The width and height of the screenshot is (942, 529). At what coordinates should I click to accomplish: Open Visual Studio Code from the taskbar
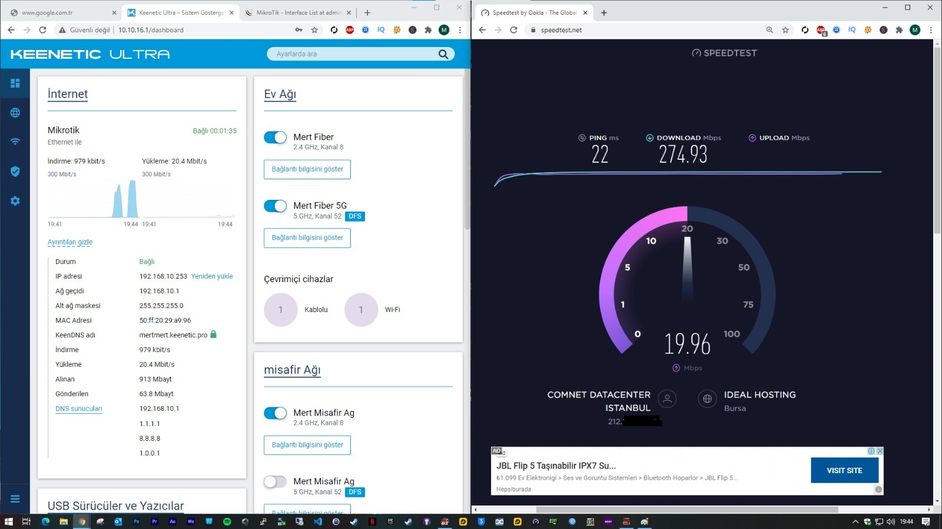click(x=318, y=521)
